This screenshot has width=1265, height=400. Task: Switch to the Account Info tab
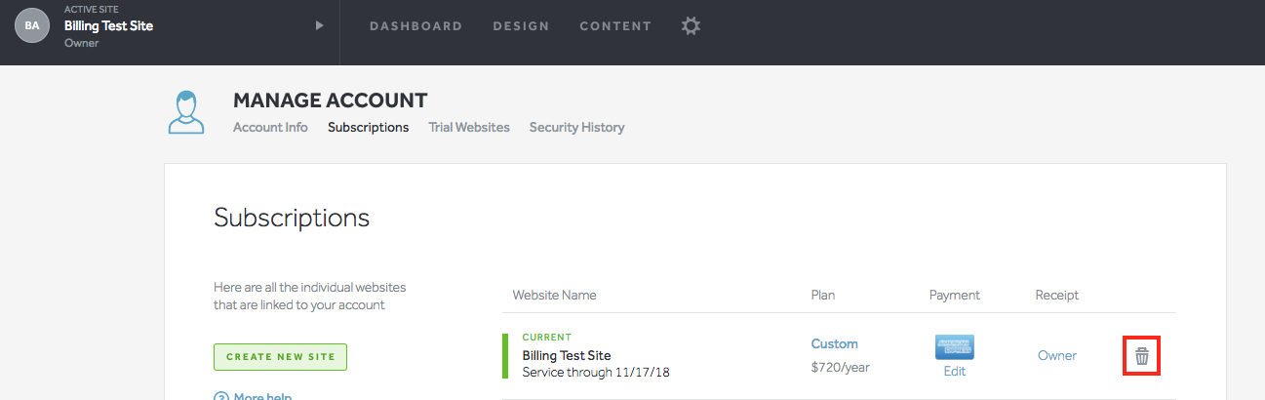coord(270,128)
